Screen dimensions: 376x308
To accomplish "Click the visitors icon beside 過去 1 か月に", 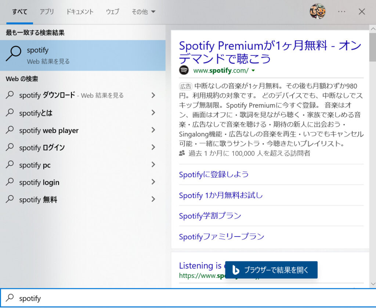I will [x=182, y=153].
